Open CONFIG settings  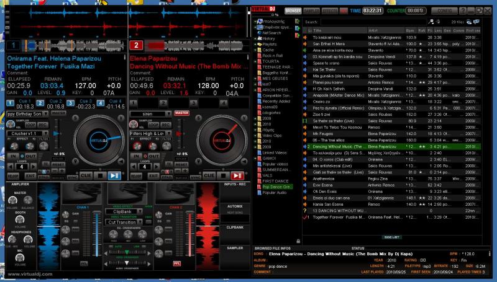coord(444,11)
